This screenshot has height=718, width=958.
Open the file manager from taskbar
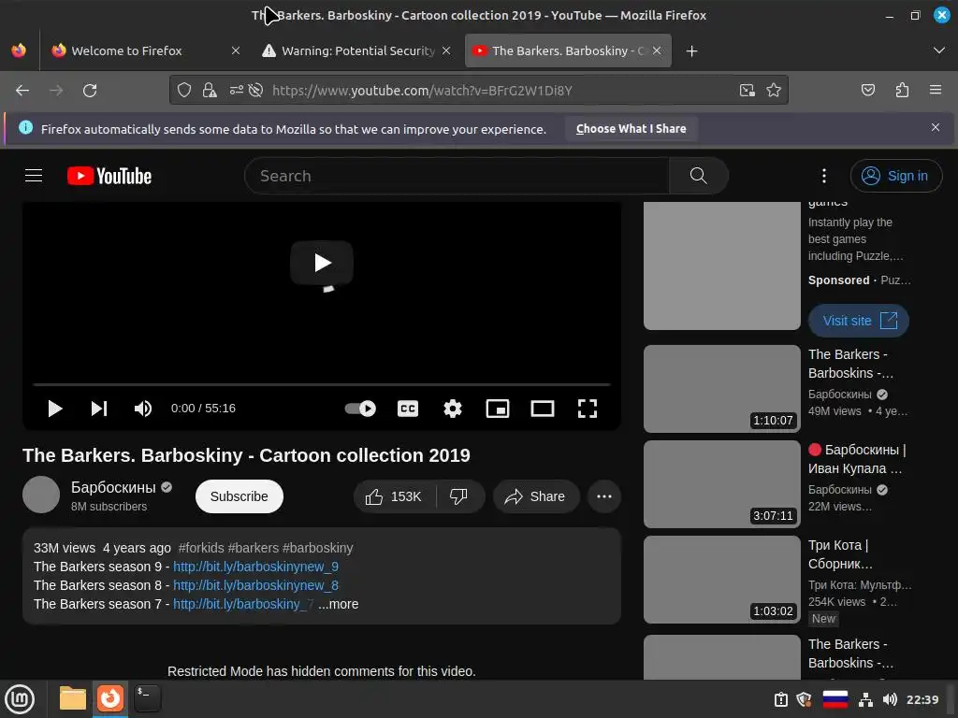[x=73, y=698]
